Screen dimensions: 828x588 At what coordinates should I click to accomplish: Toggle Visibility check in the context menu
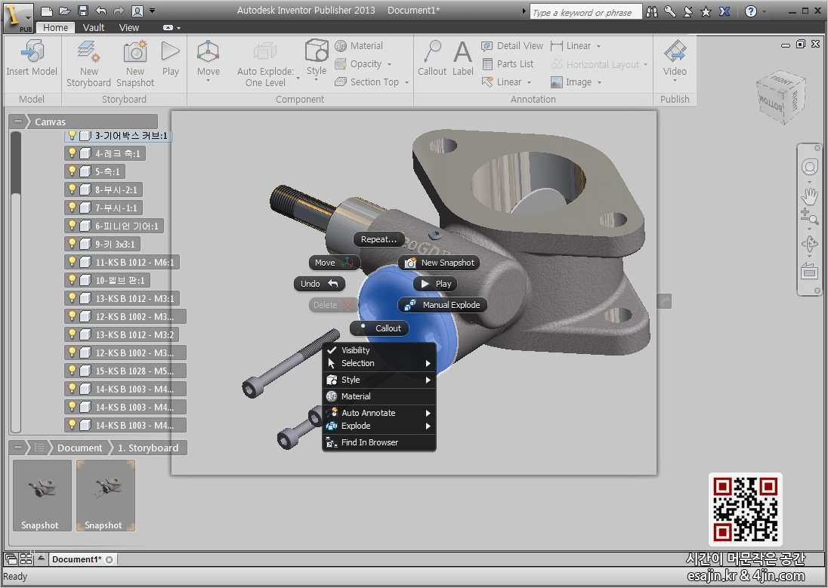355,350
